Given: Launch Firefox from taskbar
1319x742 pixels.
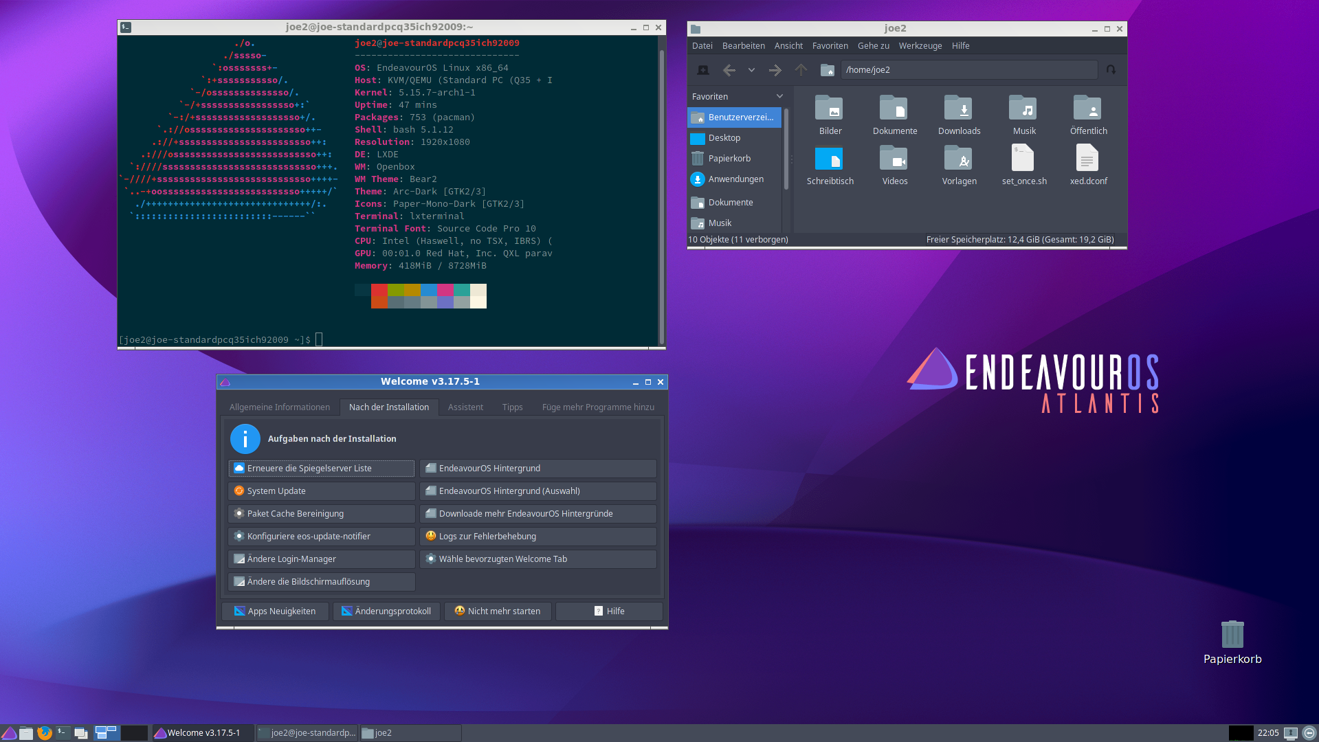Looking at the screenshot, I should click(45, 733).
